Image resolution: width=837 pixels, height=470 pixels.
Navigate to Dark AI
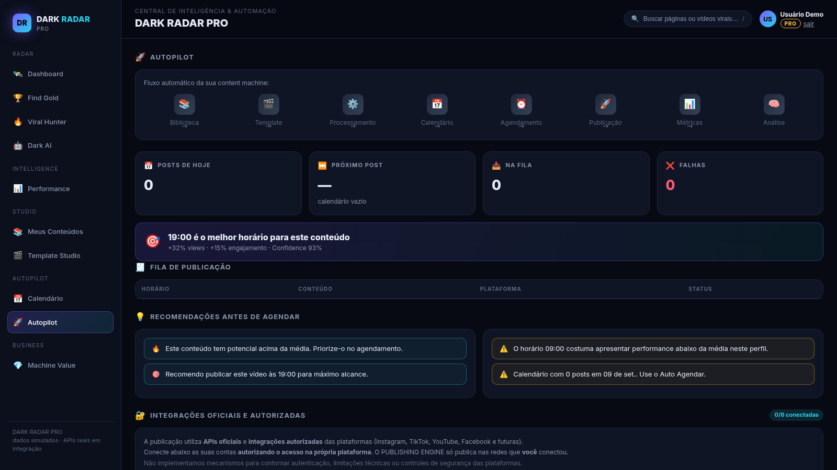[61, 146]
